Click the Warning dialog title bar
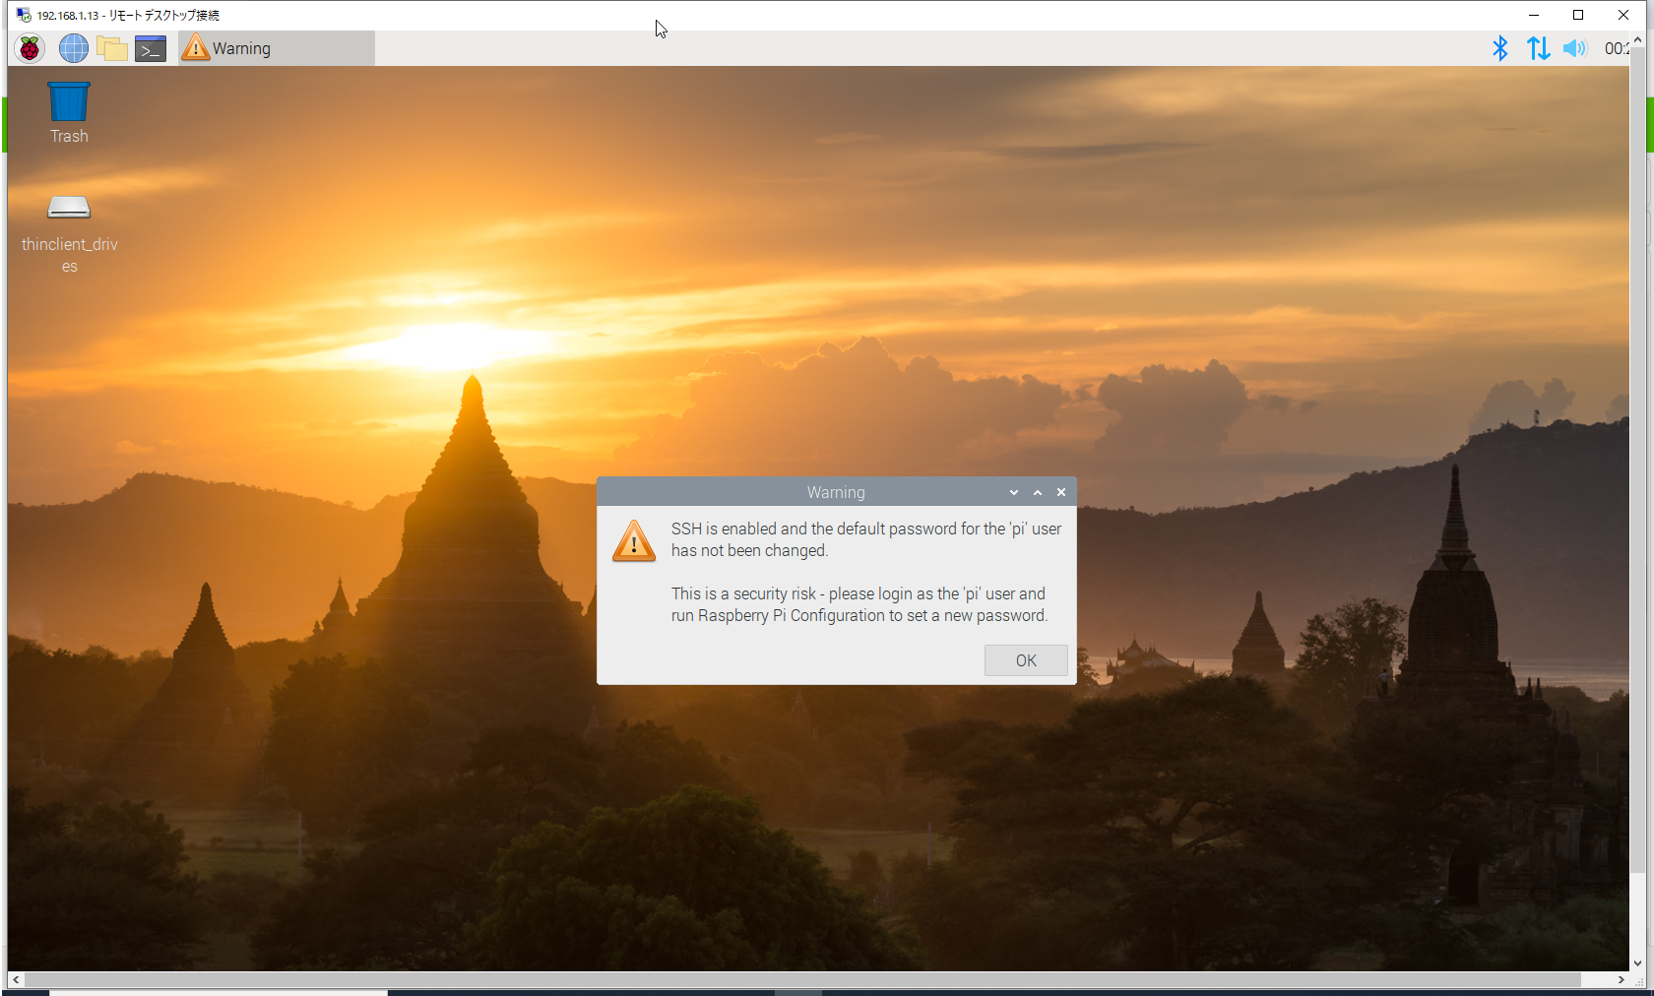Screen dimensions: 1654x996 [x=836, y=492]
